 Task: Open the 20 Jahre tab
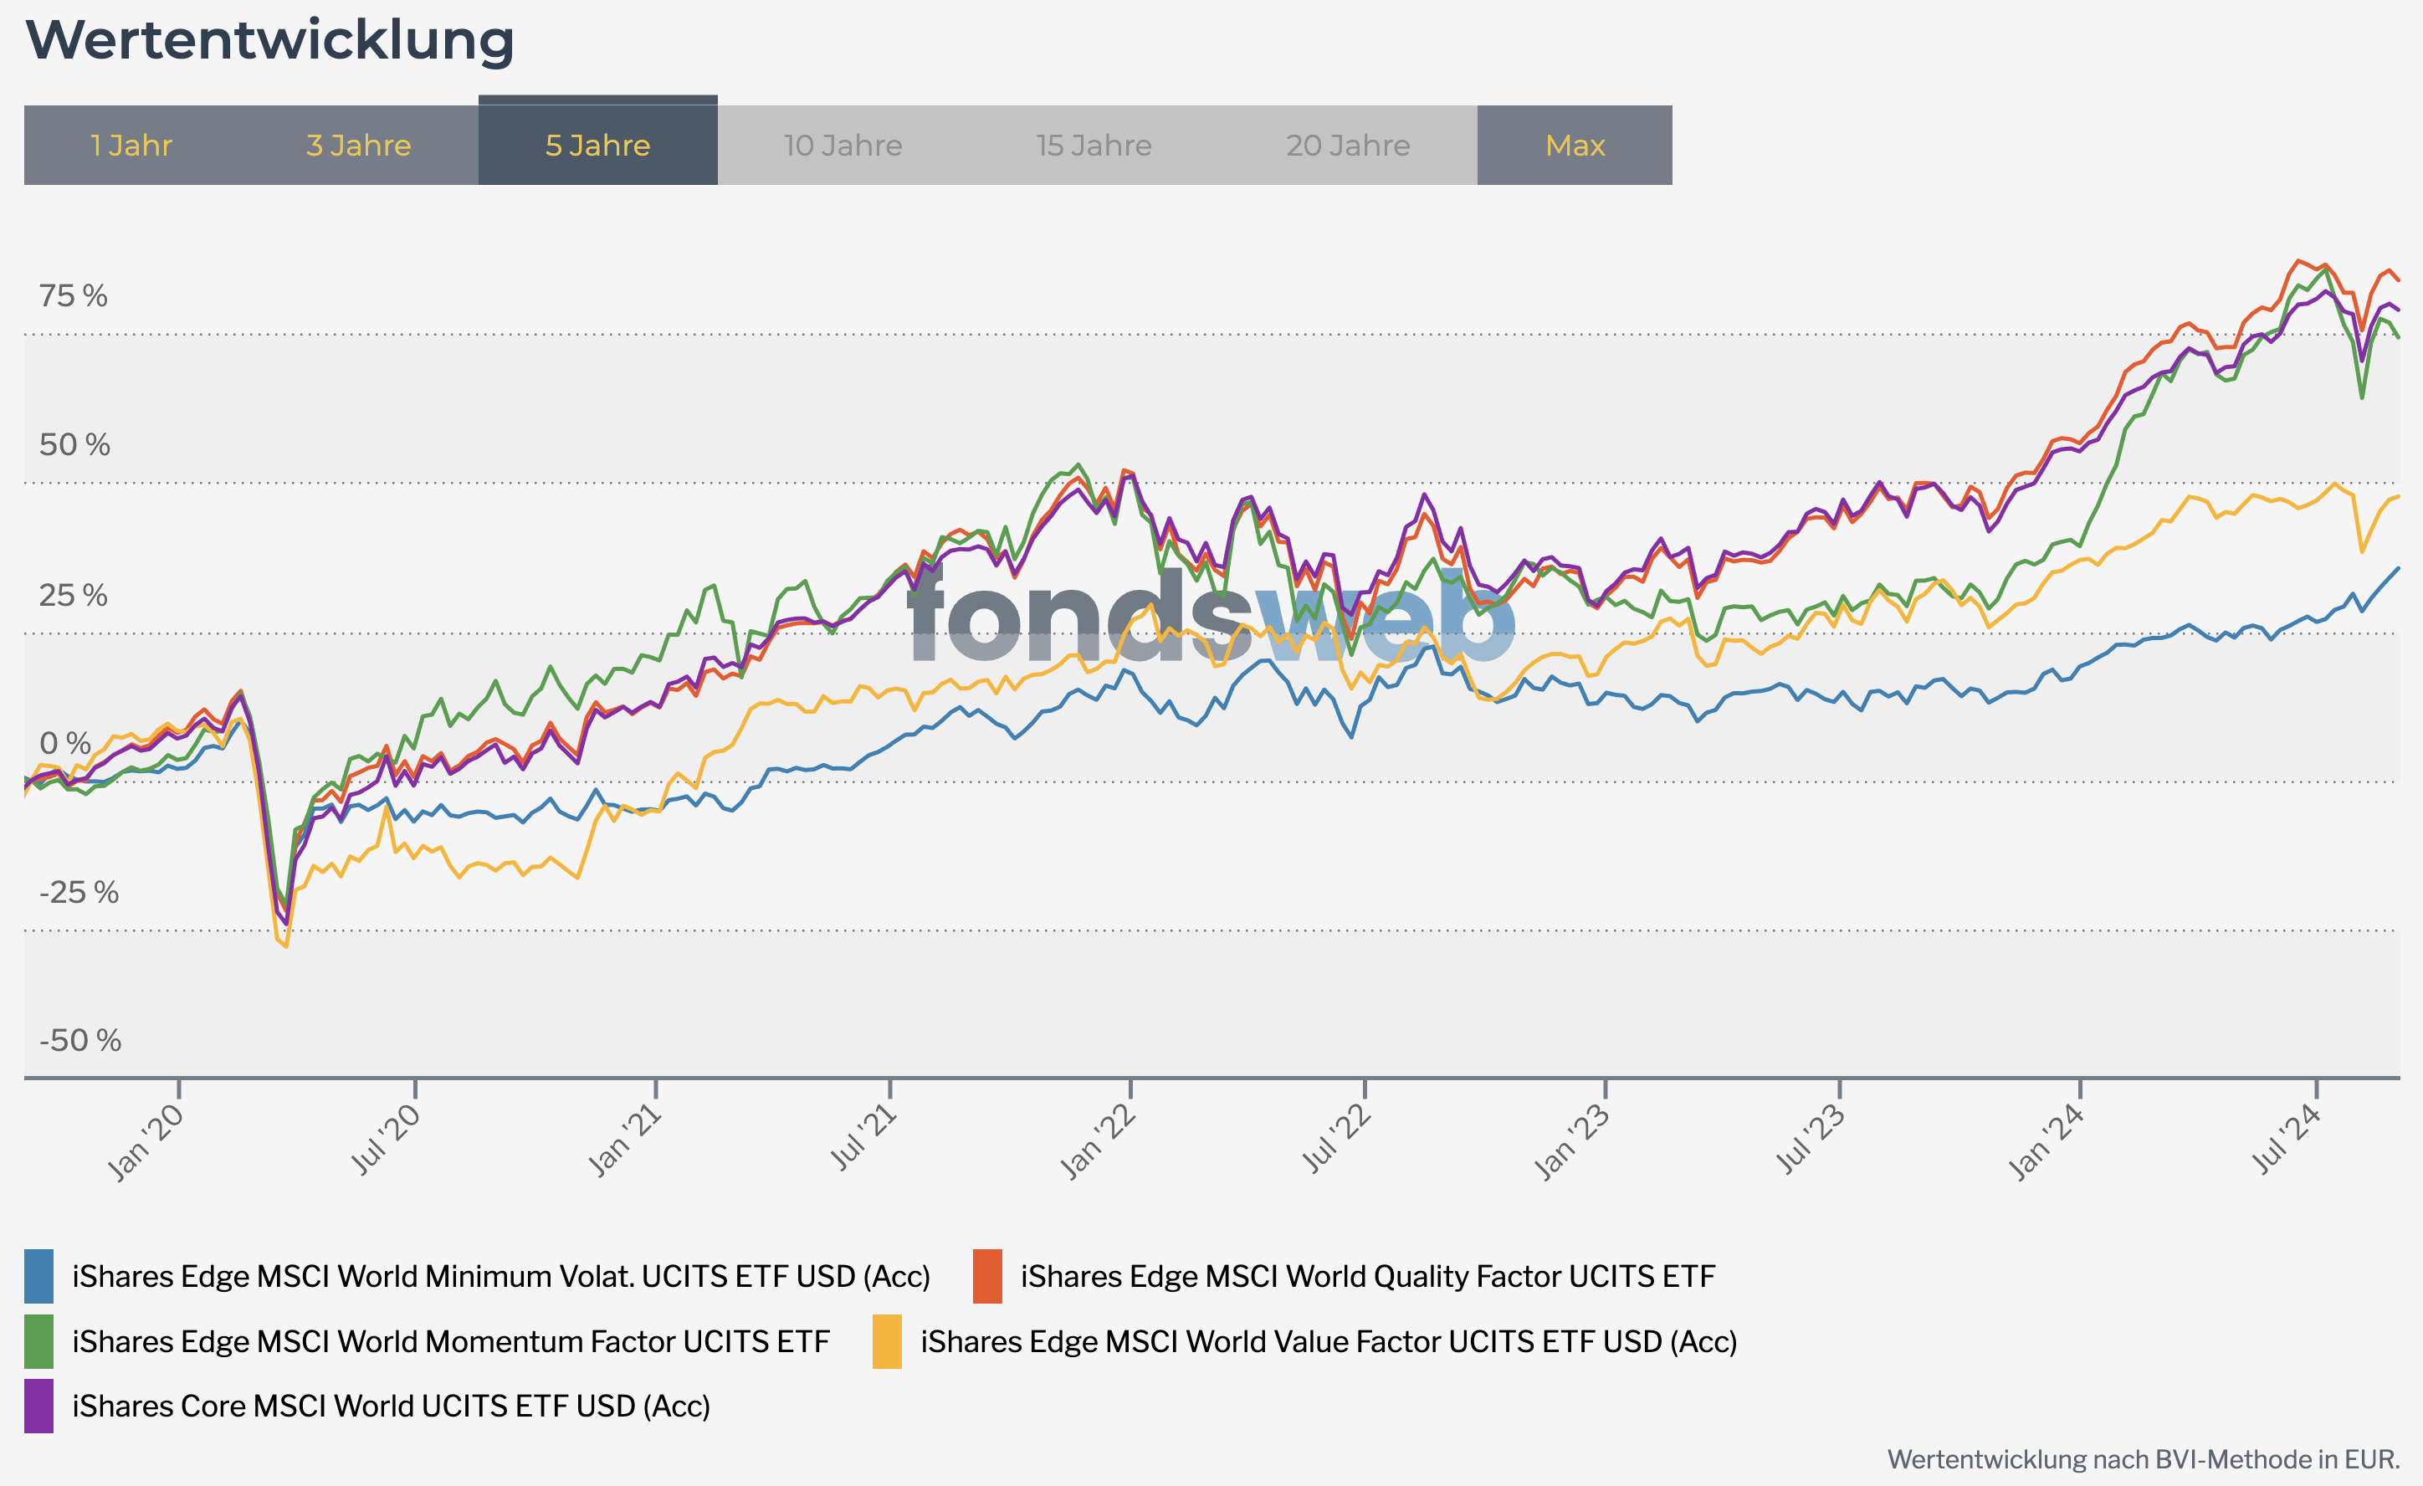(x=1348, y=146)
